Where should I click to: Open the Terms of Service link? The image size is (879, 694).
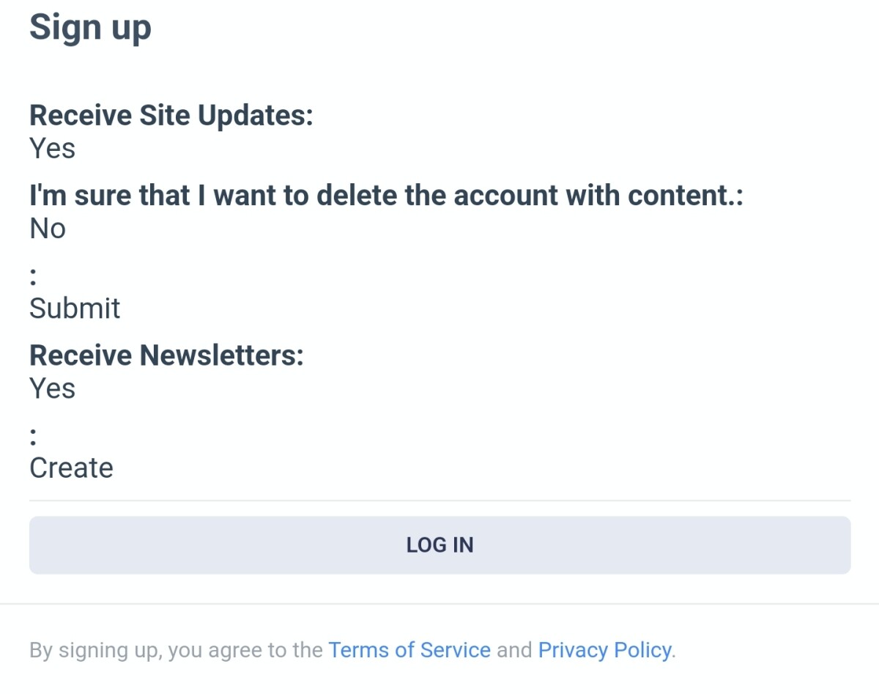409,650
